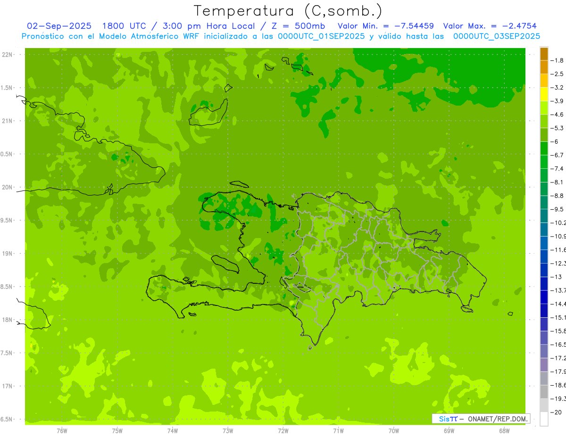Viewport: 566px width, 437px height.
Task: Click the blue swatch between -13.7 and -14.4
Action: coord(544,297)
